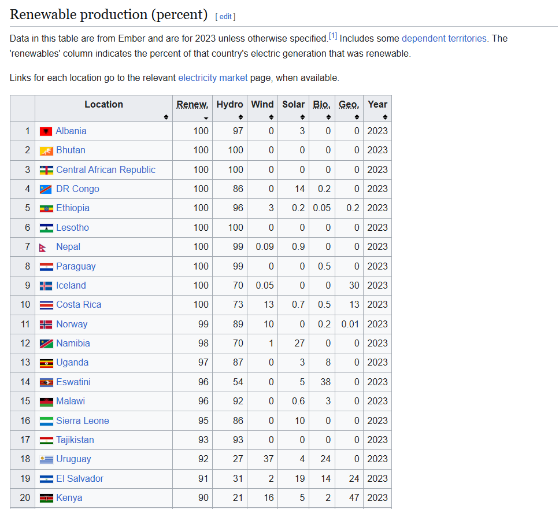559x509 pixels.
Task: Open the Eswatini link
Action: pyautogui.click(x=73, y=382)
